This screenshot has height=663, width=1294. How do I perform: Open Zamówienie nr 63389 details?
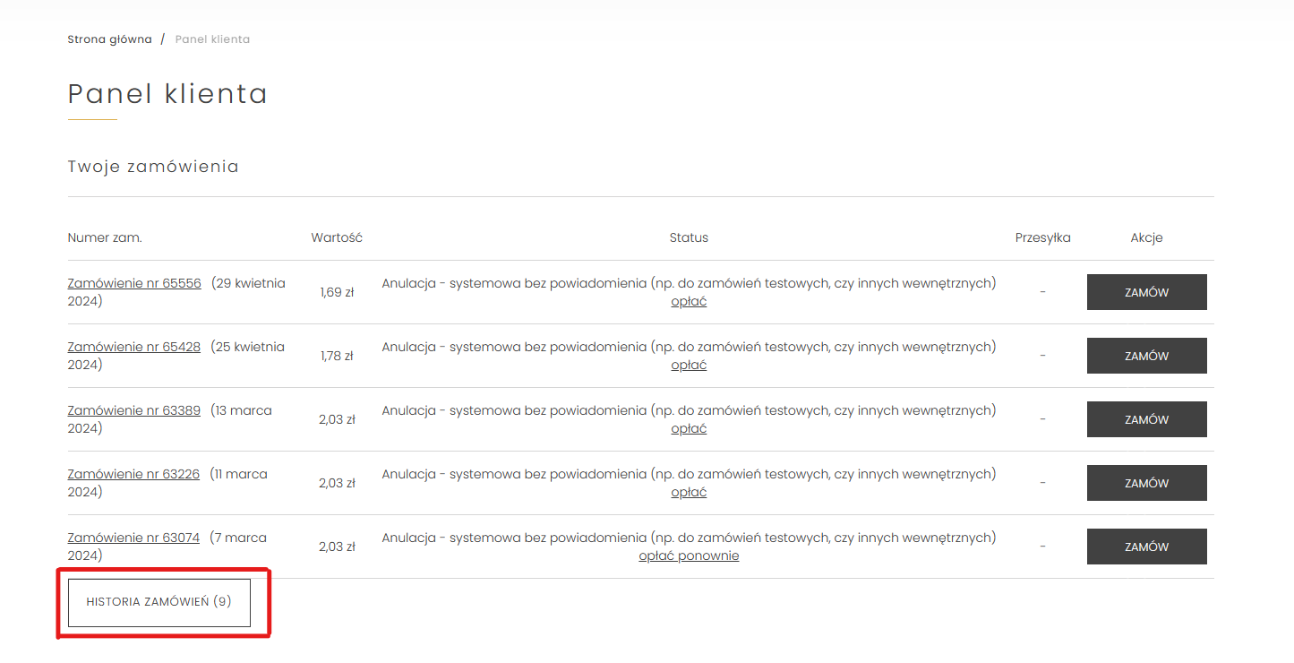click(134, 410)
